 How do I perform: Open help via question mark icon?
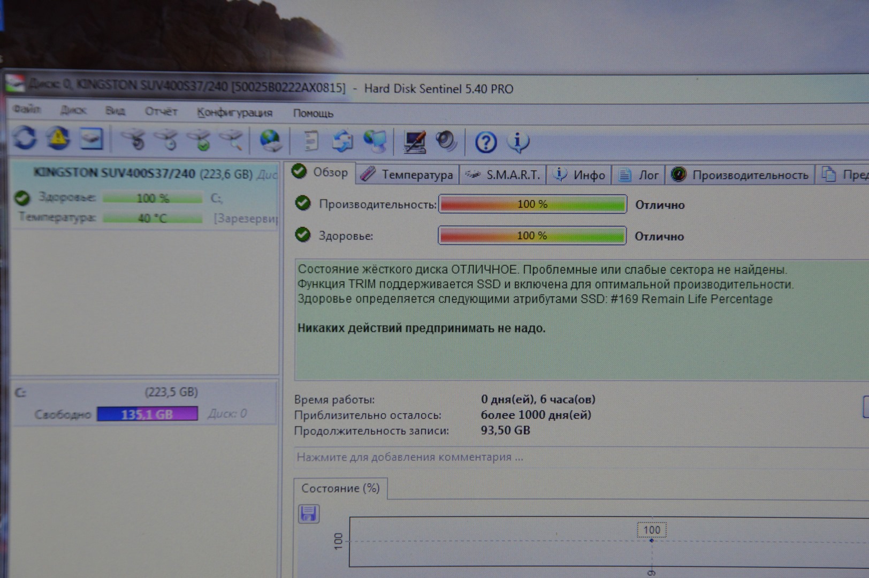pyautogui.click(x=486, y=143)
